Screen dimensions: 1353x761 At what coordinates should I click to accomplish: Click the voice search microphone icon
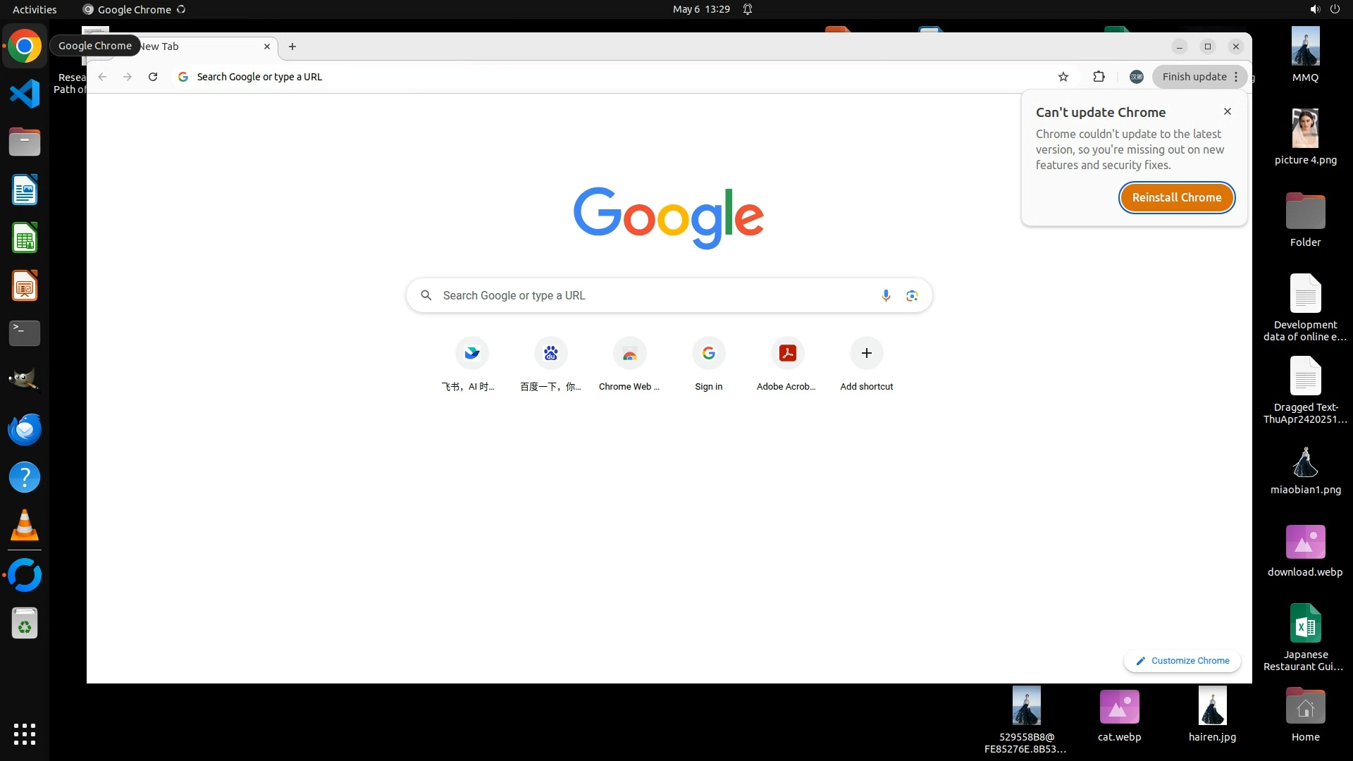point(886,295)
